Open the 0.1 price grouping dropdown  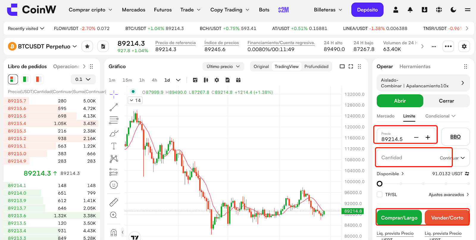[83, 79]
